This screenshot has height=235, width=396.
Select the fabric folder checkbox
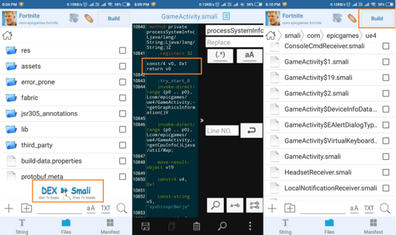[123, 98]
